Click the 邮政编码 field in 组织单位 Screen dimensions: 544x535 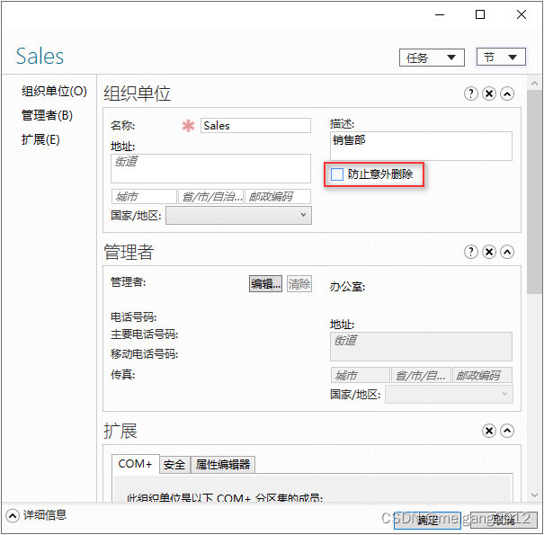278,197
